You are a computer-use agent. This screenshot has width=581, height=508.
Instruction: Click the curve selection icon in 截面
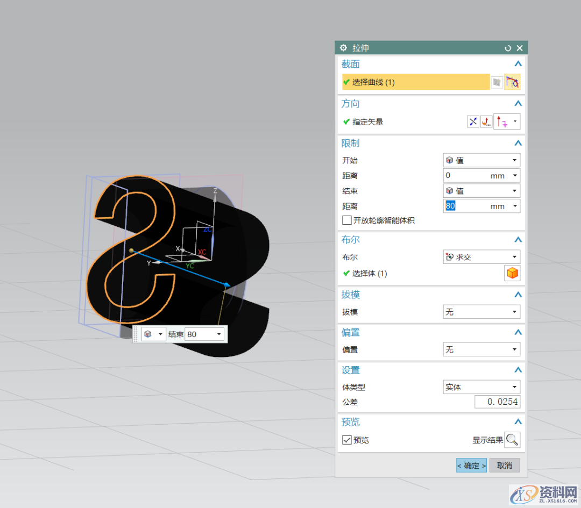[x=512, y=82]
